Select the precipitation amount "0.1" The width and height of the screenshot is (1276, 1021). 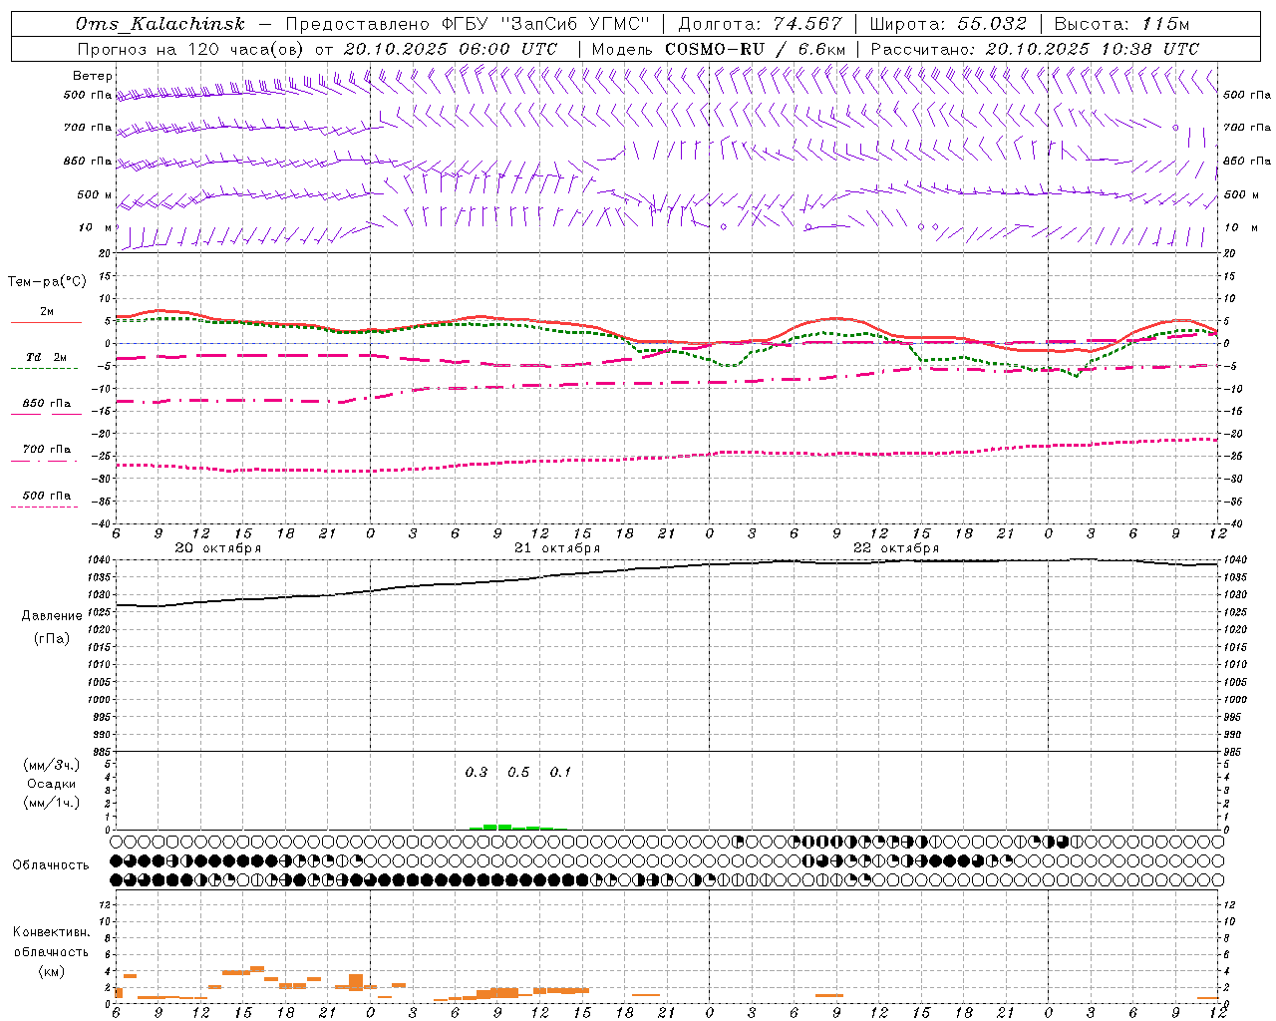click(x=560, y=772)
